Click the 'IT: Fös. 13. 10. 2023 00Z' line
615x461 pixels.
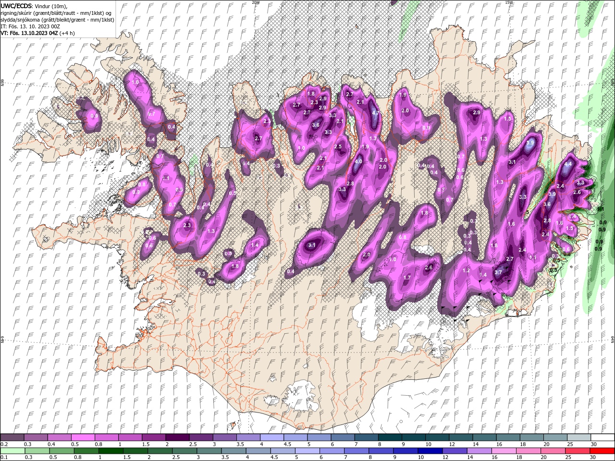(29, 26)
